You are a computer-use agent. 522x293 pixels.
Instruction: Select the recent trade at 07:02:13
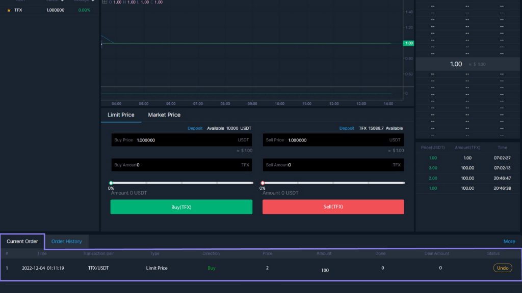[468, 168]
